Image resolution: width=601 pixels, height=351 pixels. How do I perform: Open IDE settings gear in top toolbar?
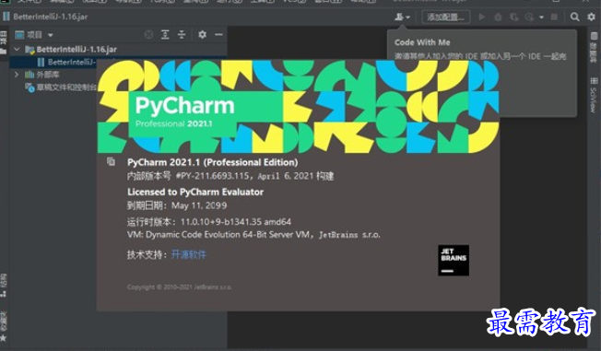pyautogui.click(x=592, y=17)
